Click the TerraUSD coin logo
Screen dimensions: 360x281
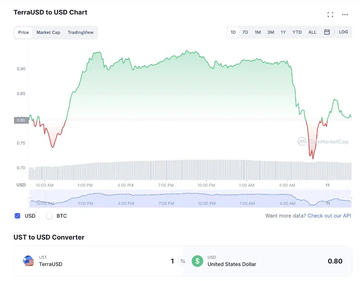(x=28, y=261)
